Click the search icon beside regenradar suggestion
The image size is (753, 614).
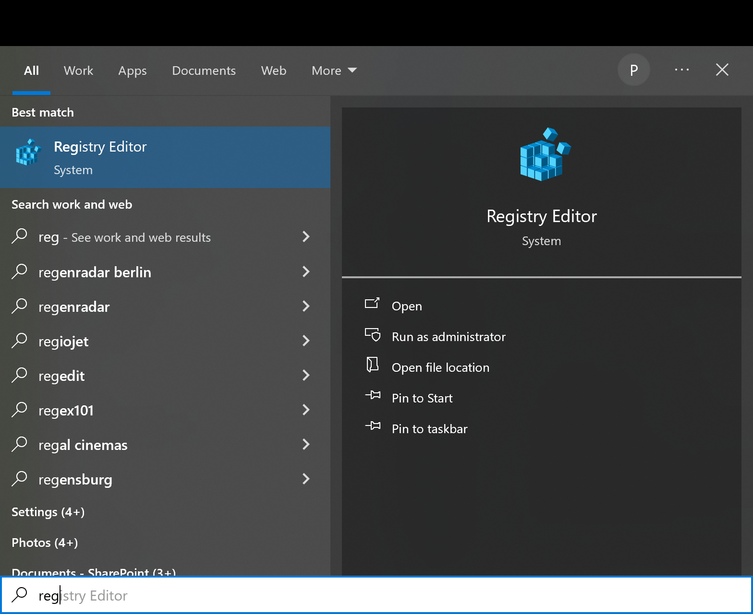click(19, 306)
